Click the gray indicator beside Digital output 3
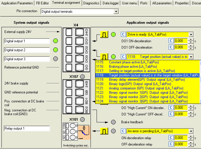Image resolution: width=201 pixels, height=149 pixels. click(x=56, y=59)
